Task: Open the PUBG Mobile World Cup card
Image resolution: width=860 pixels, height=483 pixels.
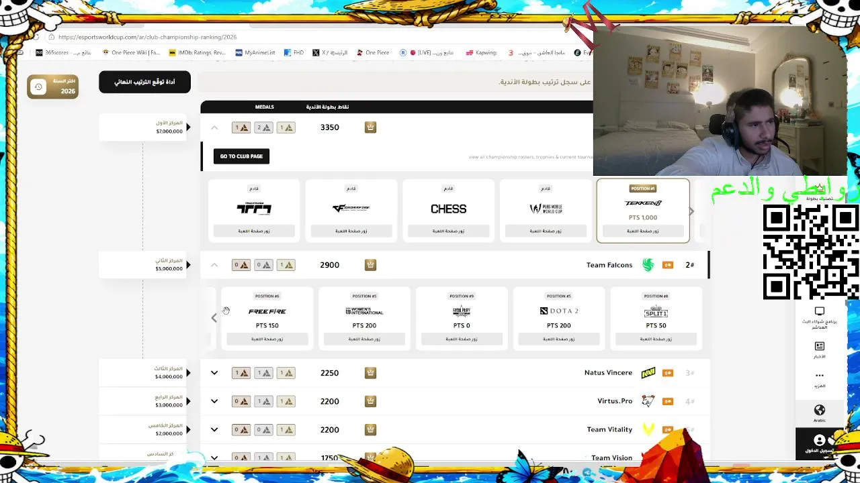Action: (546, 211)
